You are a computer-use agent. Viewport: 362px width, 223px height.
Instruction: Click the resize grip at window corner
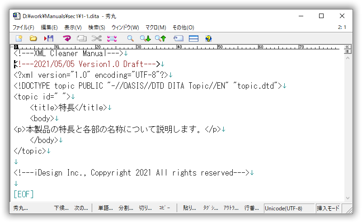pos(349,209)
